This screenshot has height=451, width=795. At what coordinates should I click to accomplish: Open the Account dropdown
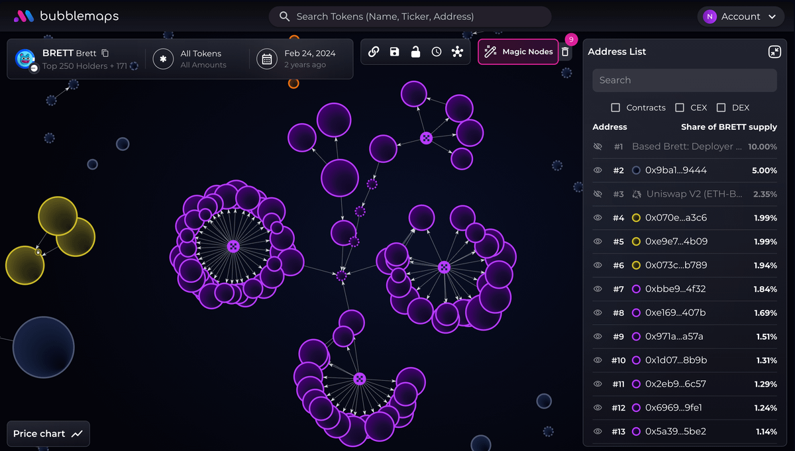pyautogui.click(x=741, y=17)
